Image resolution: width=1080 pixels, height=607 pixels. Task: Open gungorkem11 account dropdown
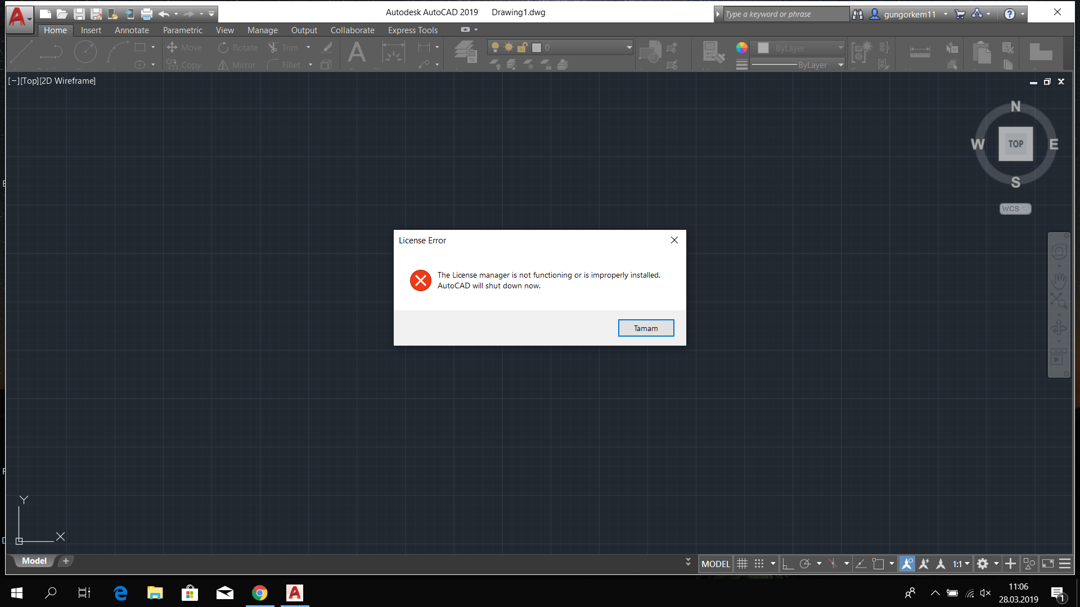(910, 14)
